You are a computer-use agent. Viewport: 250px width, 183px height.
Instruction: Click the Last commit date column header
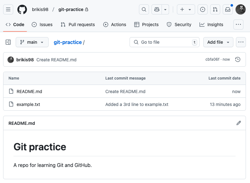coord(225,78)
